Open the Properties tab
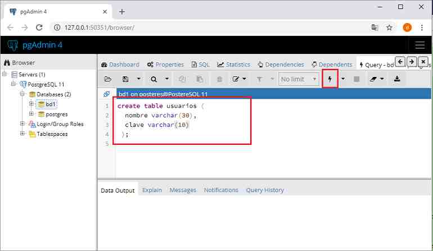The width and height of the screenshot is (433, 251). click(165, 65)
